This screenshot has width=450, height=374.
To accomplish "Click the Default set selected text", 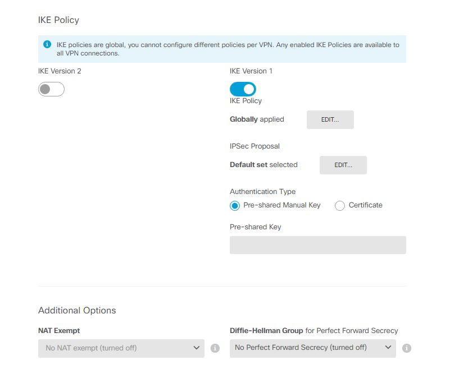I will click(263, 165).
